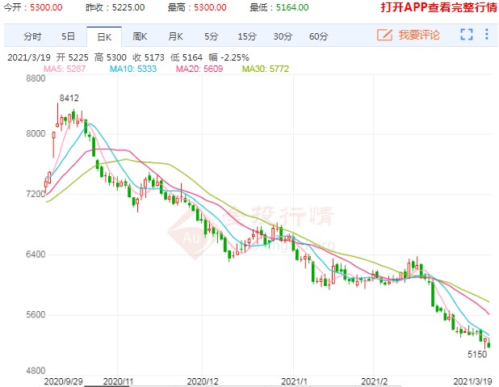Switch to the 分时 tab
This screenshot has height=387, width=499.
coord(32,36)
